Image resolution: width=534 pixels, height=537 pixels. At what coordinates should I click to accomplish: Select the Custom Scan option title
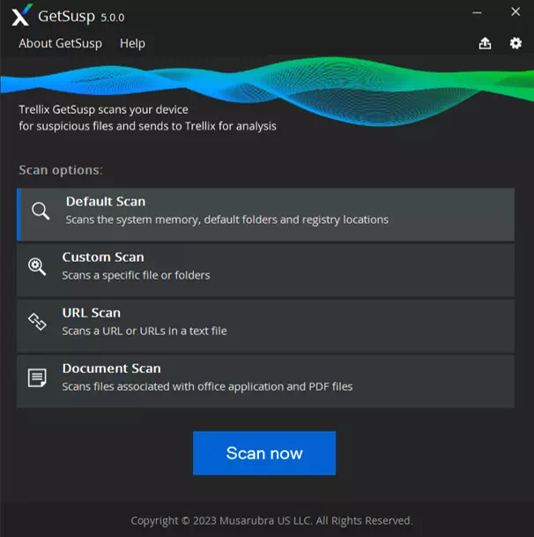tap(103, 257)
